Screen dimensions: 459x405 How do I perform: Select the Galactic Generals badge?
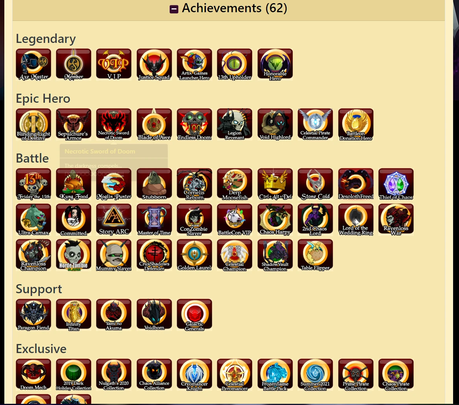194,315
